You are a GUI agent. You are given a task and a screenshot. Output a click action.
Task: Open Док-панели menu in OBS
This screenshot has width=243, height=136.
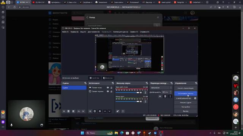pyautogui.click(x=94, y=32)
